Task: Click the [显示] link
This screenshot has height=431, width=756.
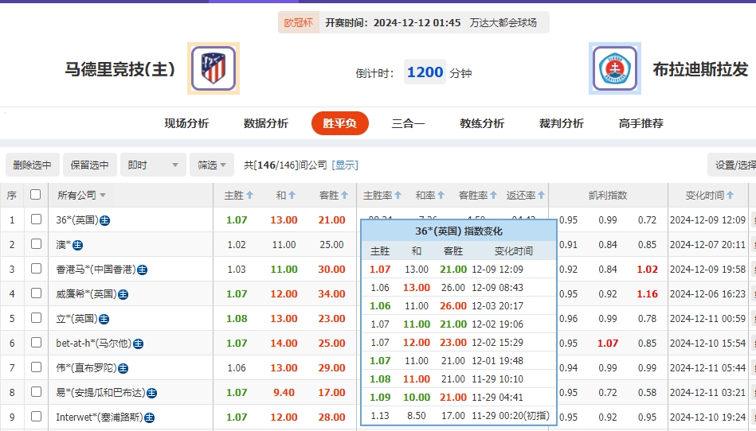Action: (x=345, y=165)
